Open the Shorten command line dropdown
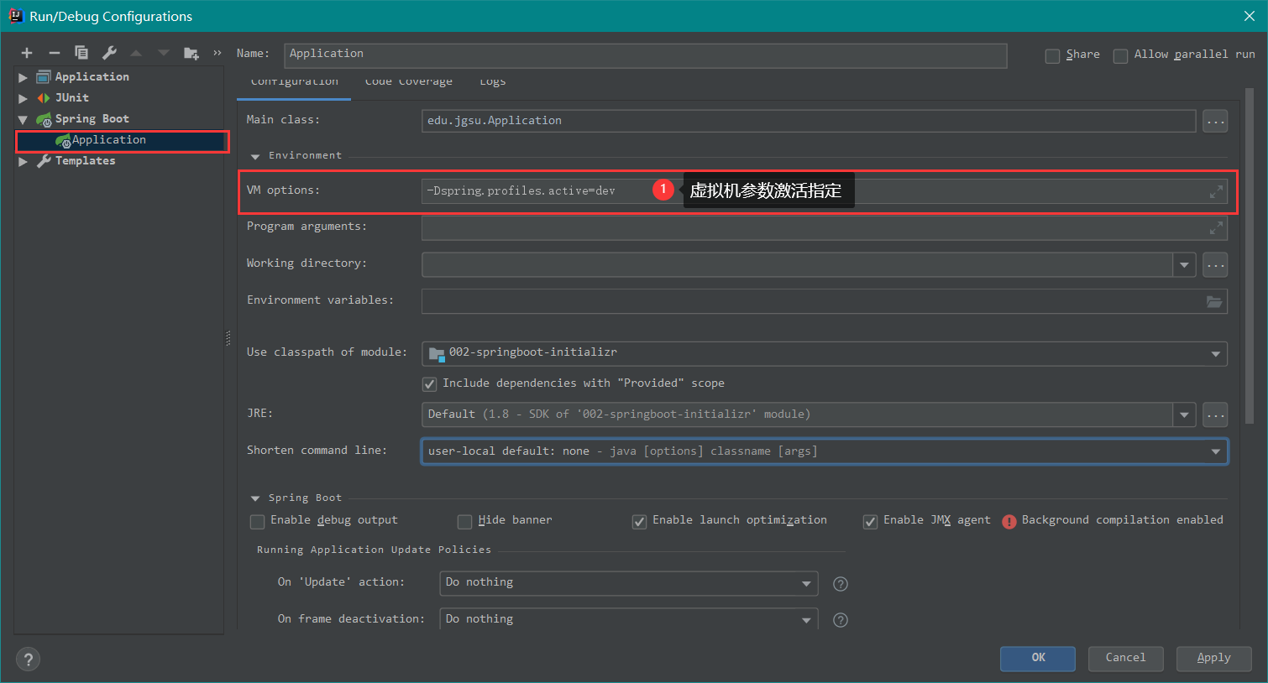The image size is (1268, 683). 1215,451
